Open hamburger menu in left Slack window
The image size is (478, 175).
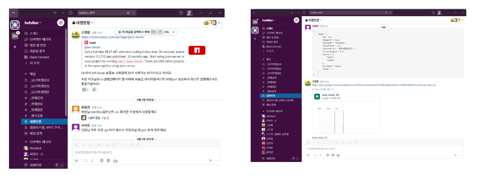tap(13, 13)
